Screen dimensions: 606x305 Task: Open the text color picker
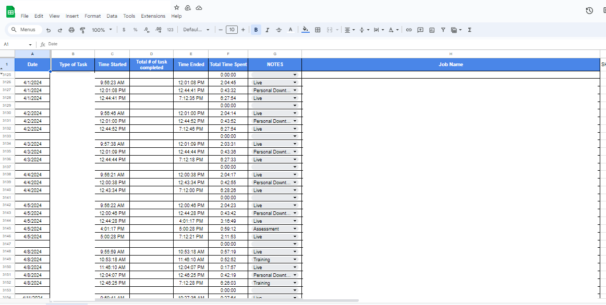(x=290, y=30)
